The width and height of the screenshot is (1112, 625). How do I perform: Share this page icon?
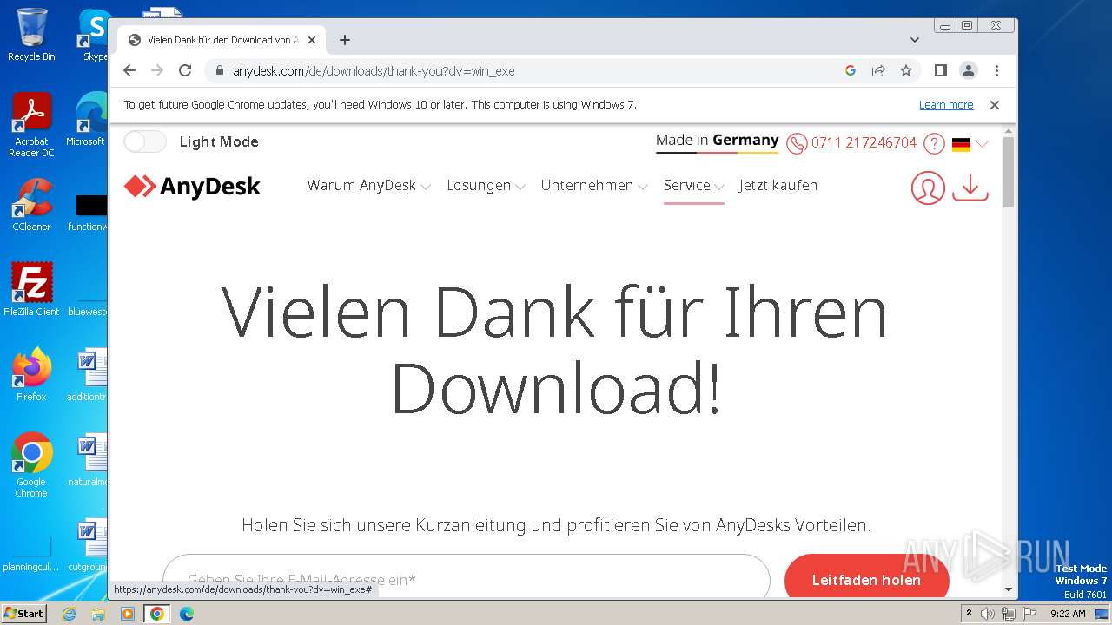point(878,71)
